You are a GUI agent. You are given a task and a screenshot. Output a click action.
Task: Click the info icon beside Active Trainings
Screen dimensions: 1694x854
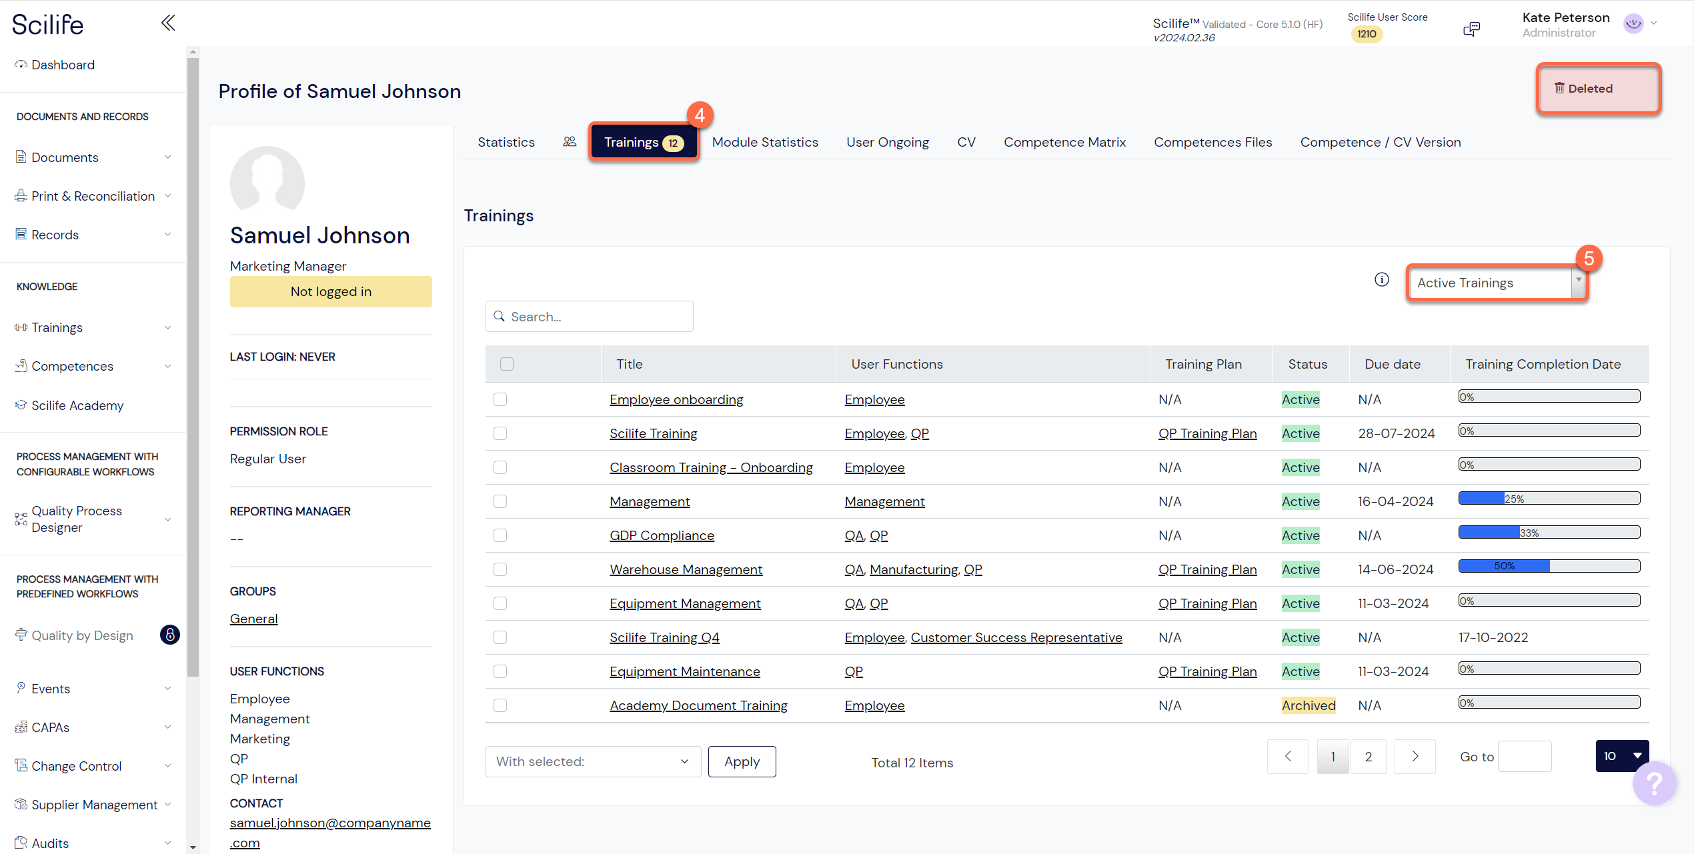tap(1382, 280)
